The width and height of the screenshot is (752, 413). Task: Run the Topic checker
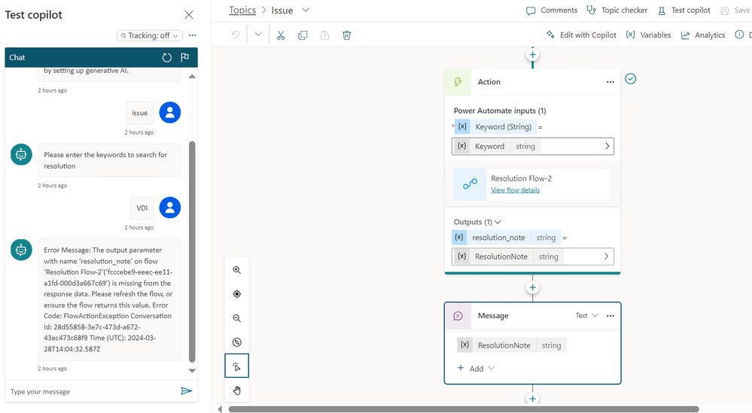click(x=617, y=10)
